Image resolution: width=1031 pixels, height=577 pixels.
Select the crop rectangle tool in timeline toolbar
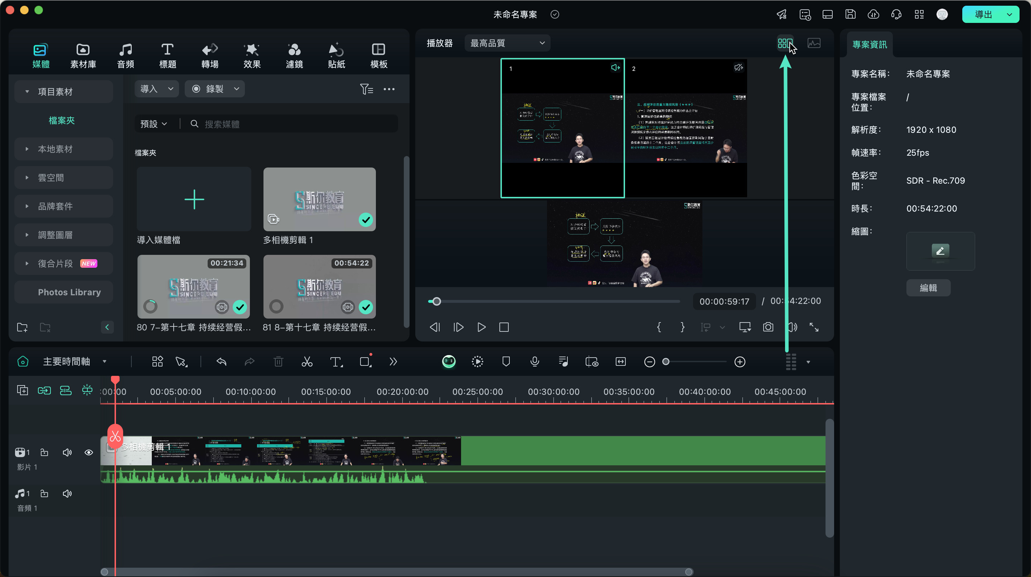366,361
